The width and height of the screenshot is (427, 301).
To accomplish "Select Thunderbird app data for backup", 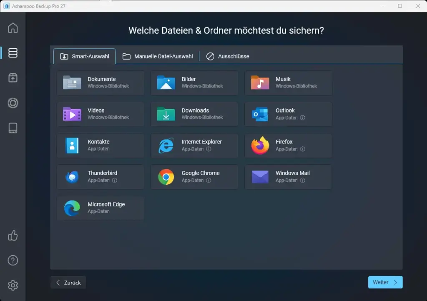I will tap(100, 177).
